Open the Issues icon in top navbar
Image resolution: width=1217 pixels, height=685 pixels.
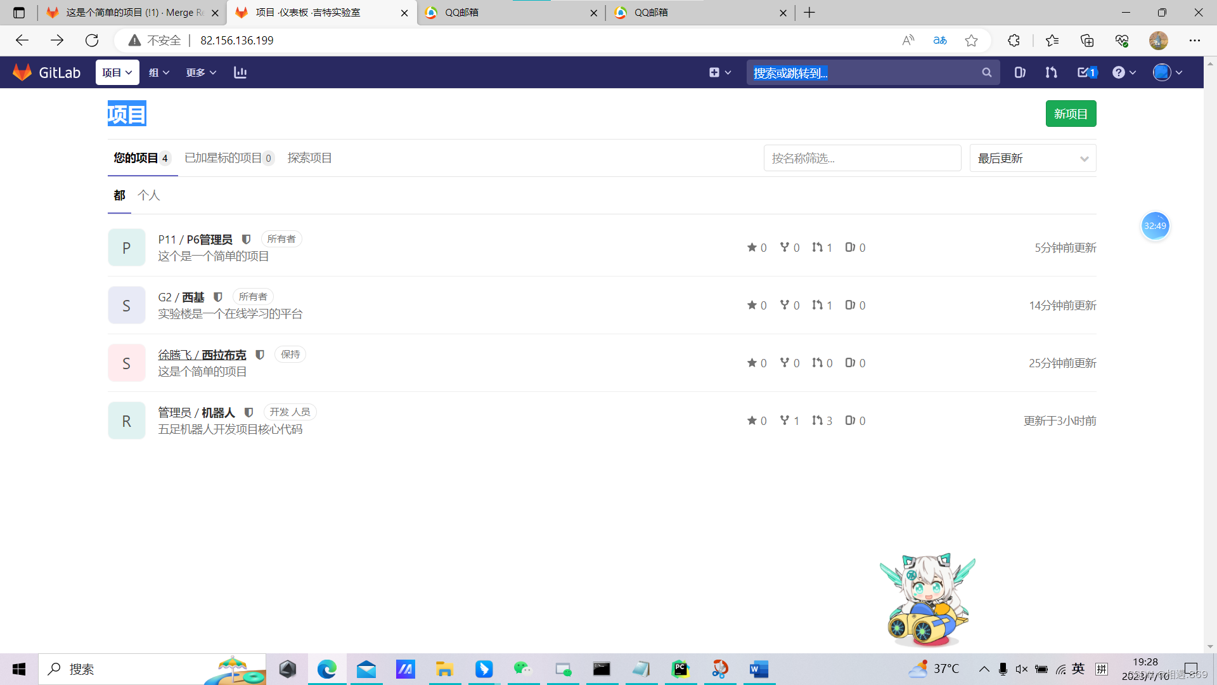1020,72
